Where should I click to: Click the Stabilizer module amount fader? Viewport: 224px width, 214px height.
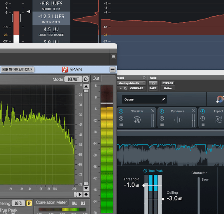click(x=153, y=120)
